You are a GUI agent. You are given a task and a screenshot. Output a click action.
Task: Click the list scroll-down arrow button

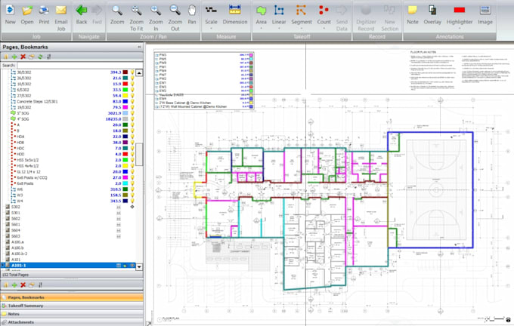[x=139, y=266]
